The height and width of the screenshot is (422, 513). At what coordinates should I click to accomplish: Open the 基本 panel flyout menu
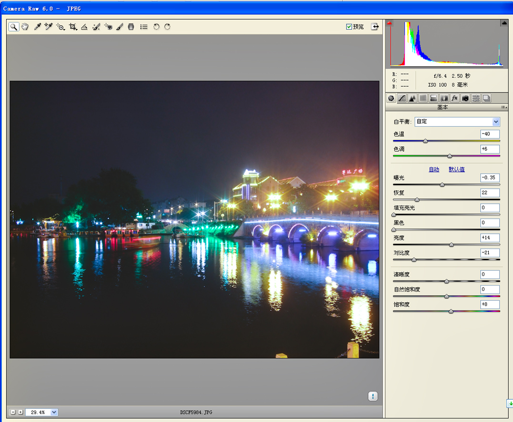pyautogui.click(x=503, y=108)
